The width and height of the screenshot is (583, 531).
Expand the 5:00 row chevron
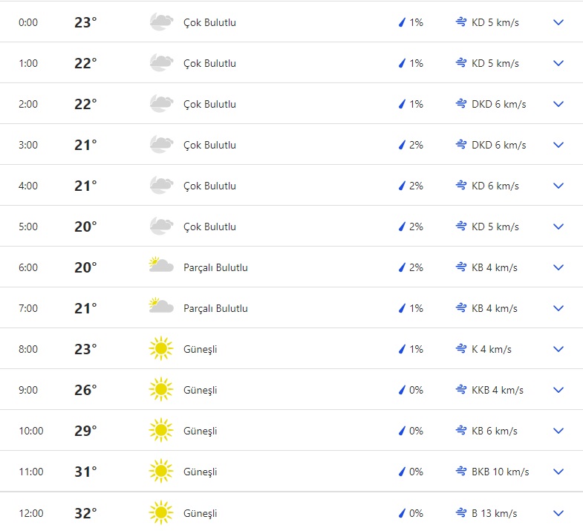pos(558,227)
